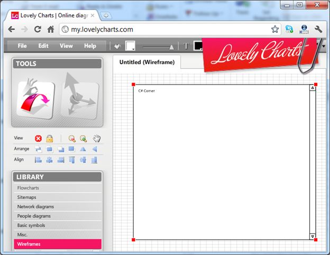330x255 pixels.
Task: Expand the People diagrams library section
Action: click(x=58, y=216)
